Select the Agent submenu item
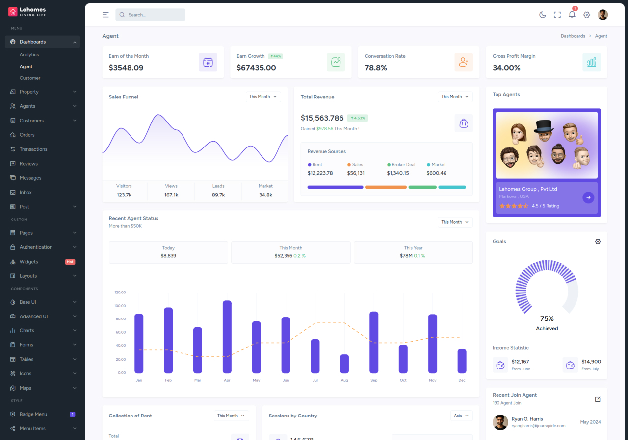Viewport: 628px width, 440px height. point(26,67)
